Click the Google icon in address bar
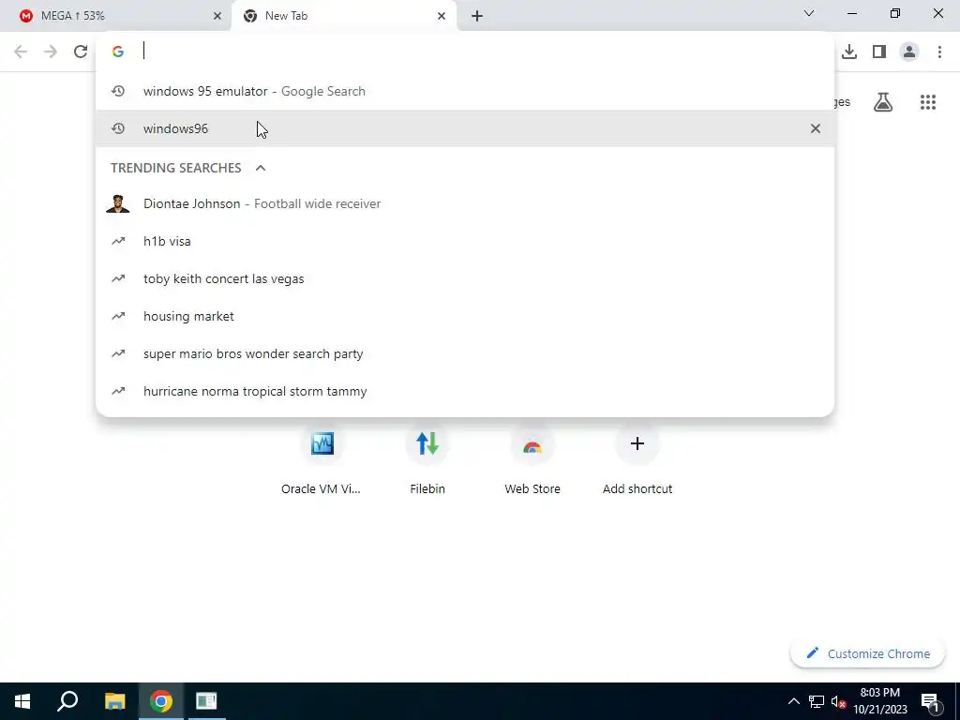The width and height of the screenshot is (960, 720). pyautogui.click(x=117, y=52)
